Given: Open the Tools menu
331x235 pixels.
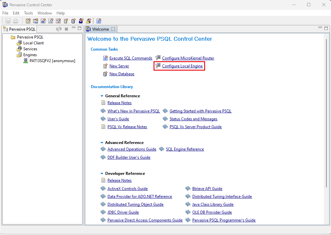Looking at the screenshot, I should point(29,13).
